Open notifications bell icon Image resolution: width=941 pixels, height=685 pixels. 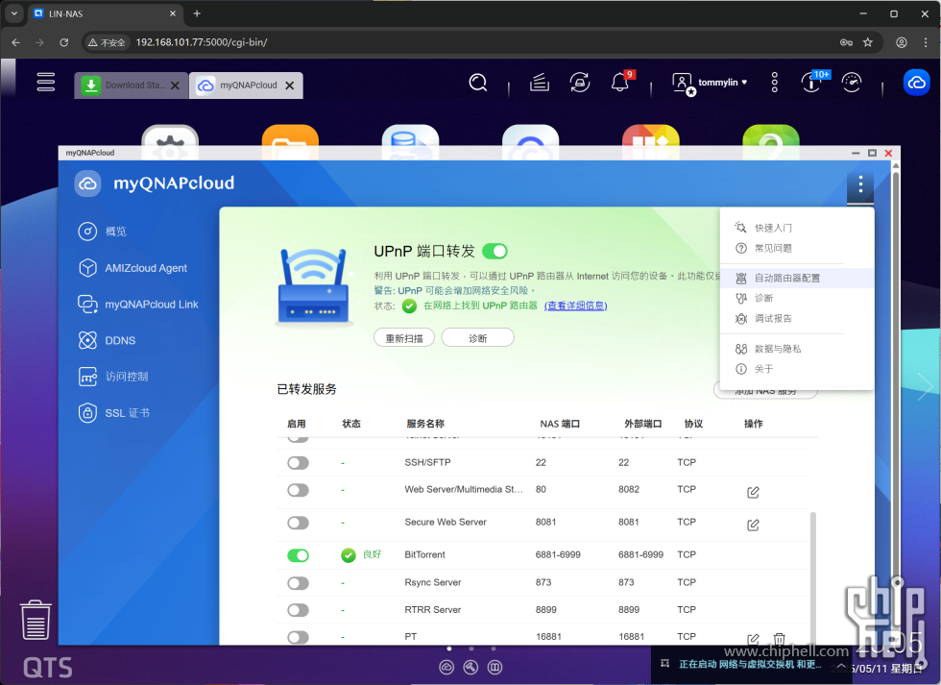pos(620,83)
